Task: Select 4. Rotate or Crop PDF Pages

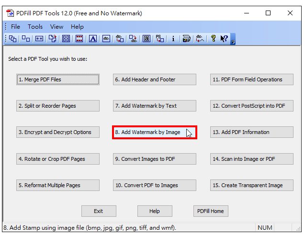Action: [58, 159]
